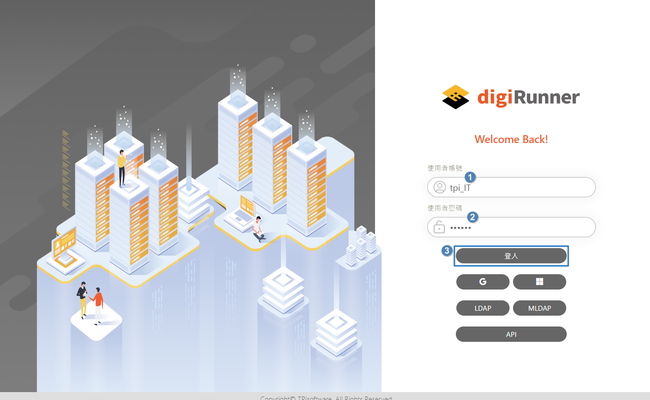Click the digiRunner logo
Viewport: 650px width, 400px height.
point(511,97)
